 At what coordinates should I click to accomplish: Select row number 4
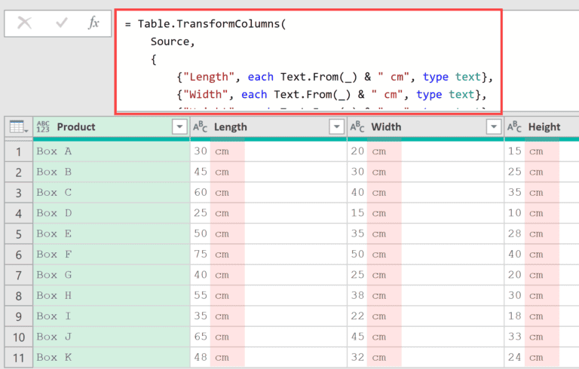[x=18, y=214]
